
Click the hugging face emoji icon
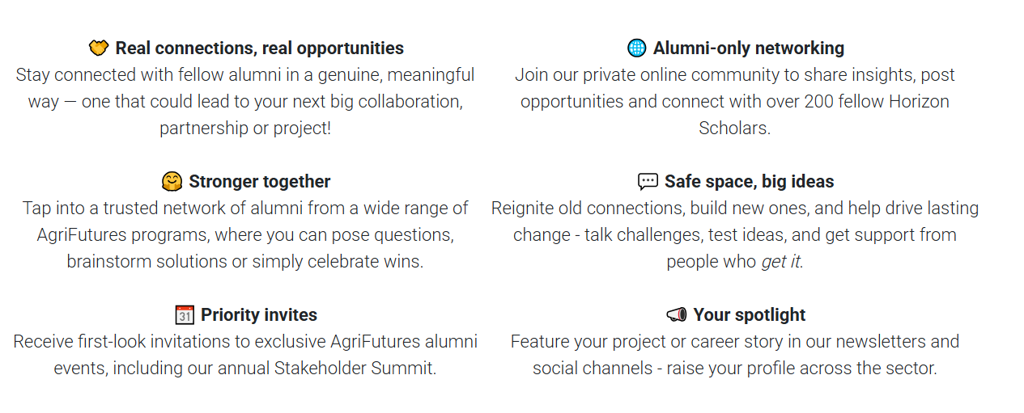(172, 182)
